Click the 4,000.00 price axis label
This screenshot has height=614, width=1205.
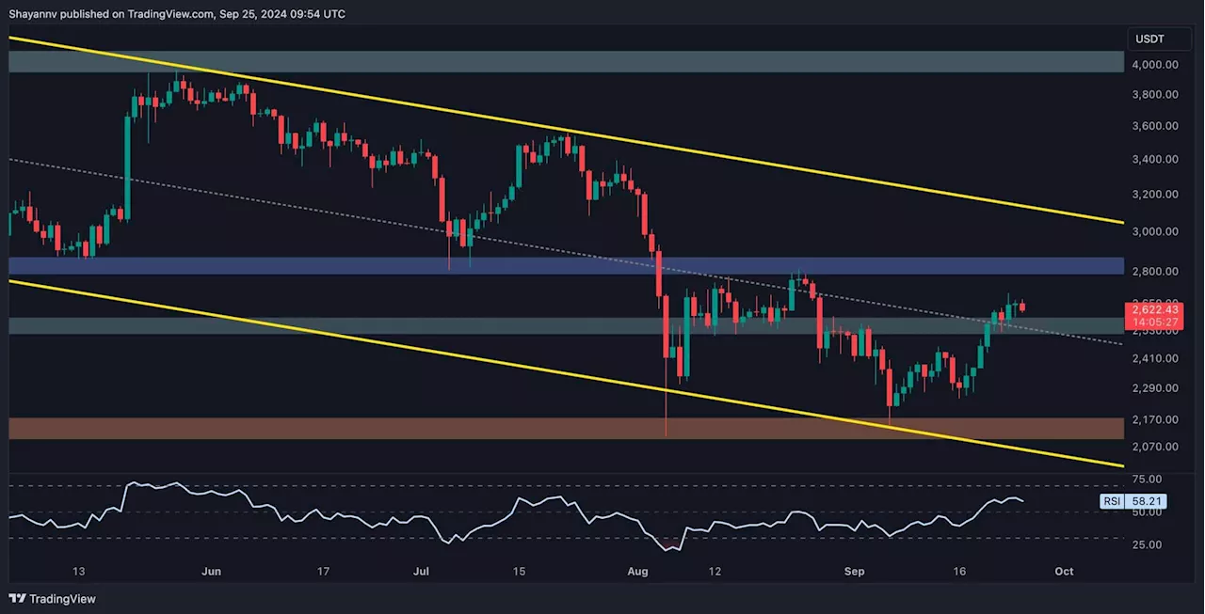point(1156,64)
